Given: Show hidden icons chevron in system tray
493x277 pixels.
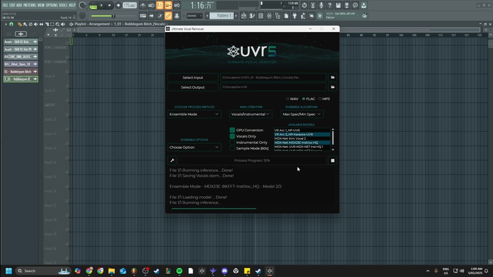Looking at the screenshot, I should click(428, 271).
